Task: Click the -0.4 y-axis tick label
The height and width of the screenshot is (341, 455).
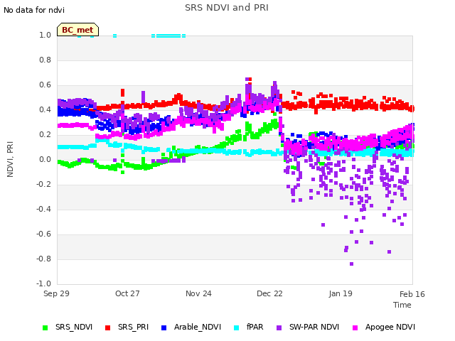Action: coord(43,209)
